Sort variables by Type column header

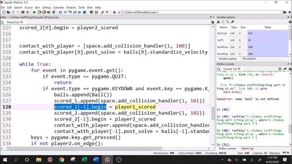click(234, 27)
